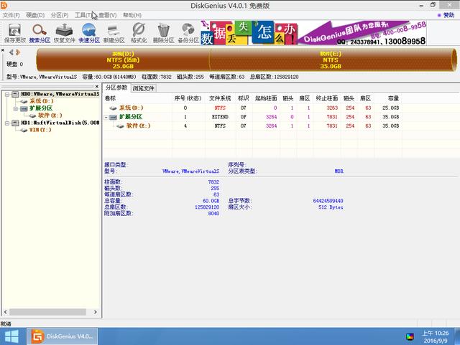
Task: Collapse HD1 MsftVirtualDisk tree node
Action: [x=7, y=123]
